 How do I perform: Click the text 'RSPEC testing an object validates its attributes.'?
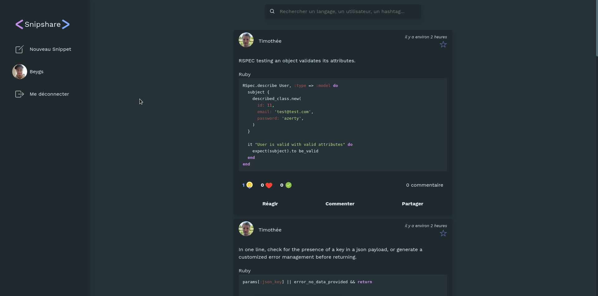(x=297, y=61)
